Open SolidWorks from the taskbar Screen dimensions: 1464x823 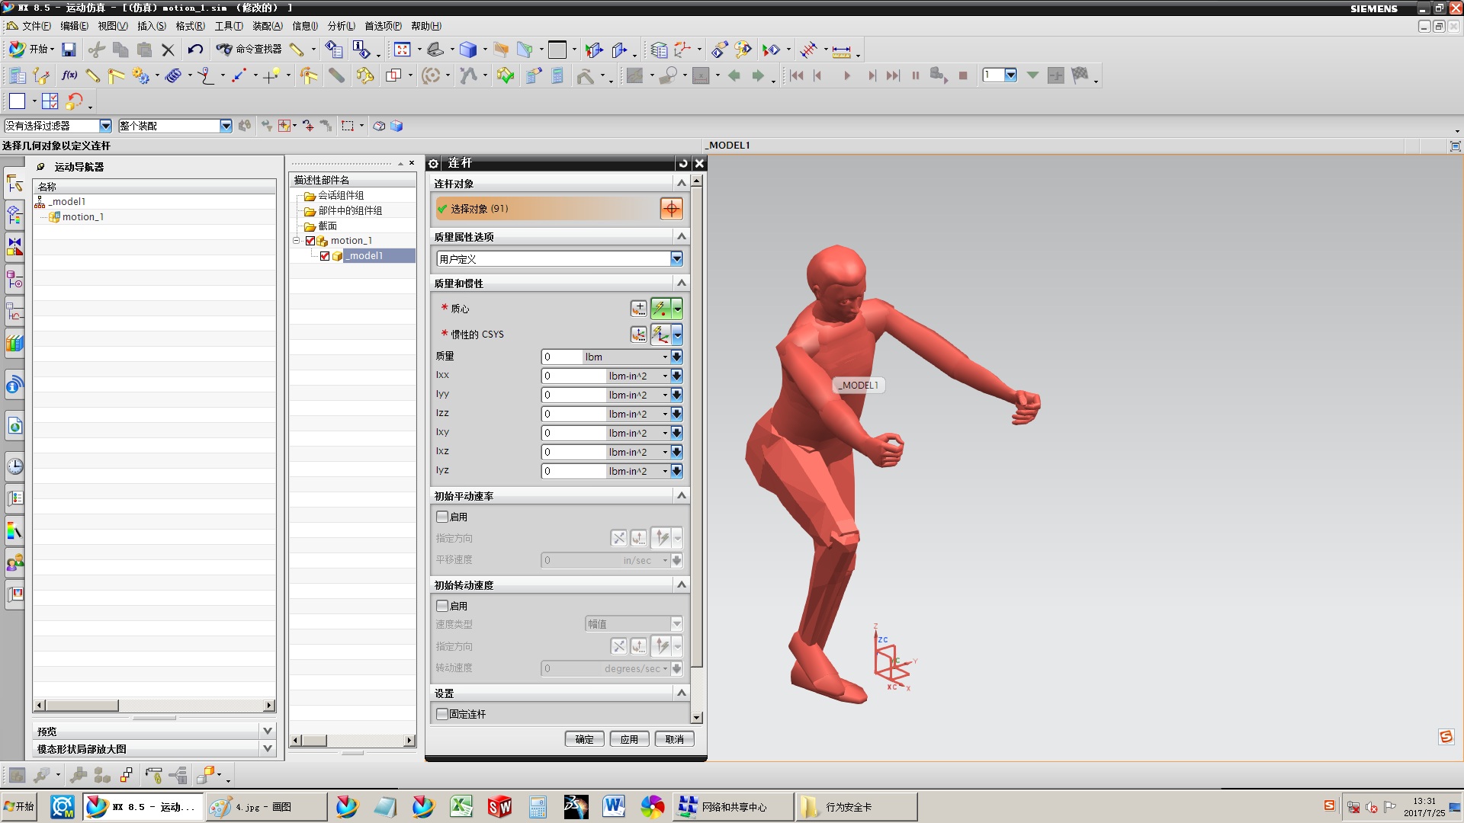tap(499, 806)
